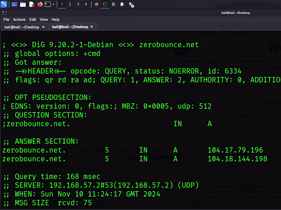Click the dimmed document taskbar window button
This screenshot has width=281, height=210.
[113, 4]
